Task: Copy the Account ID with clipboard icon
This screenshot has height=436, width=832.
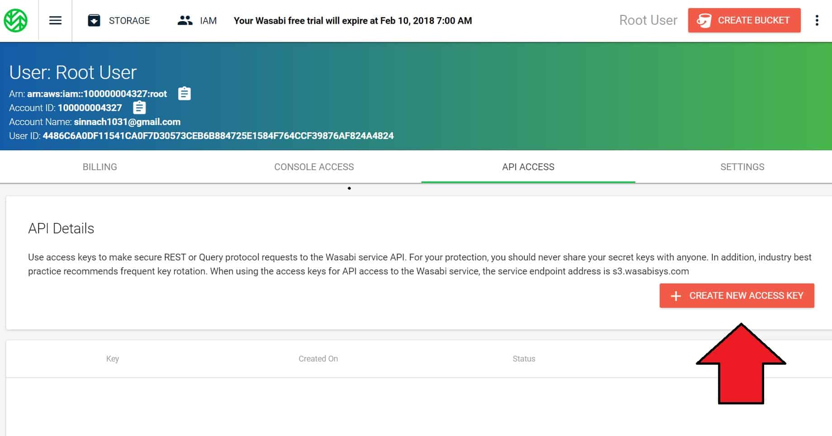Action: click(x=139, y=107)
